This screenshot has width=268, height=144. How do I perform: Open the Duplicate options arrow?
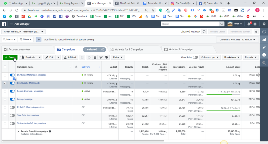pos(40,57)
